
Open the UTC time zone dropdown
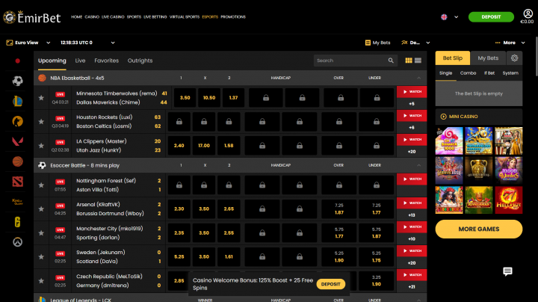pyautogui.click(x=87, y=43)
